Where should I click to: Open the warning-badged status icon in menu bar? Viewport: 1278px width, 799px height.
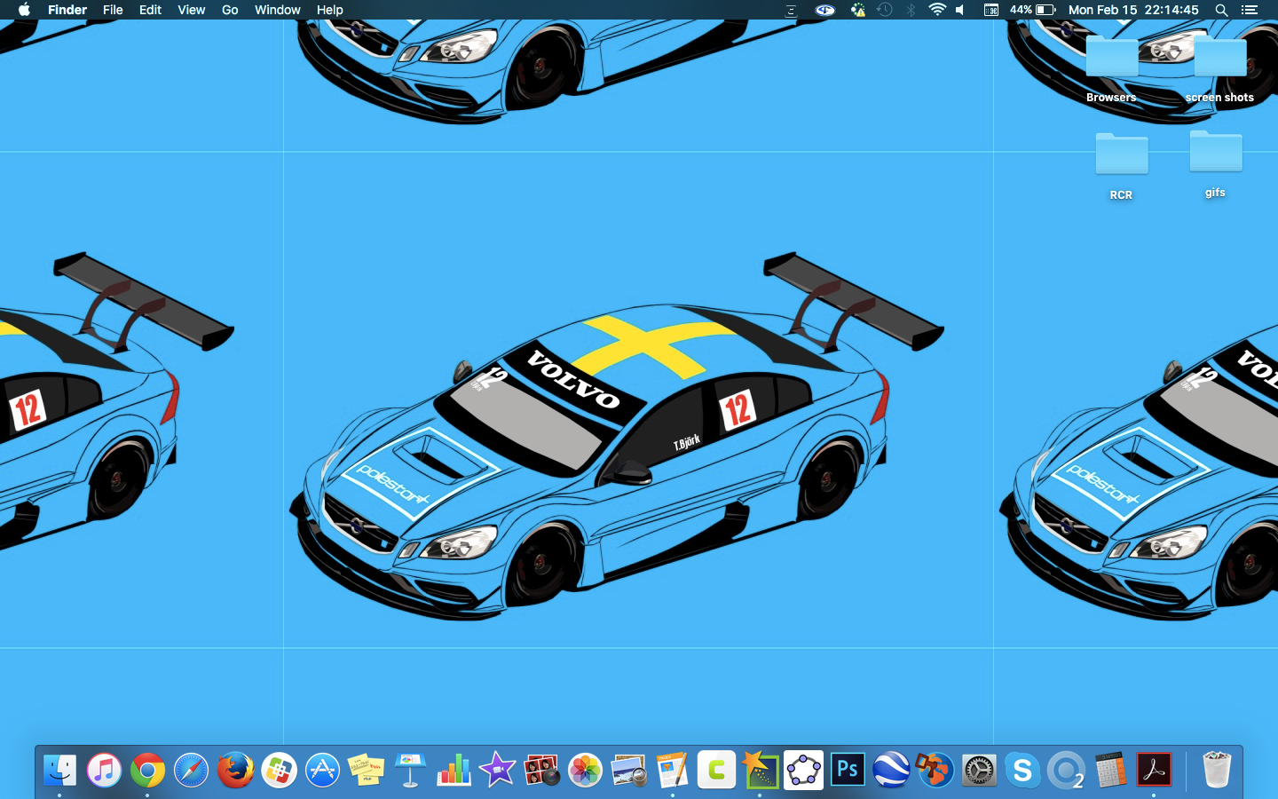[x=857, y=10]
